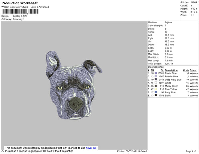Click the Max Jump value 7.9 mm
This screenshot has height=154, width=199.
pyautogui.click(x=168, y=60)
